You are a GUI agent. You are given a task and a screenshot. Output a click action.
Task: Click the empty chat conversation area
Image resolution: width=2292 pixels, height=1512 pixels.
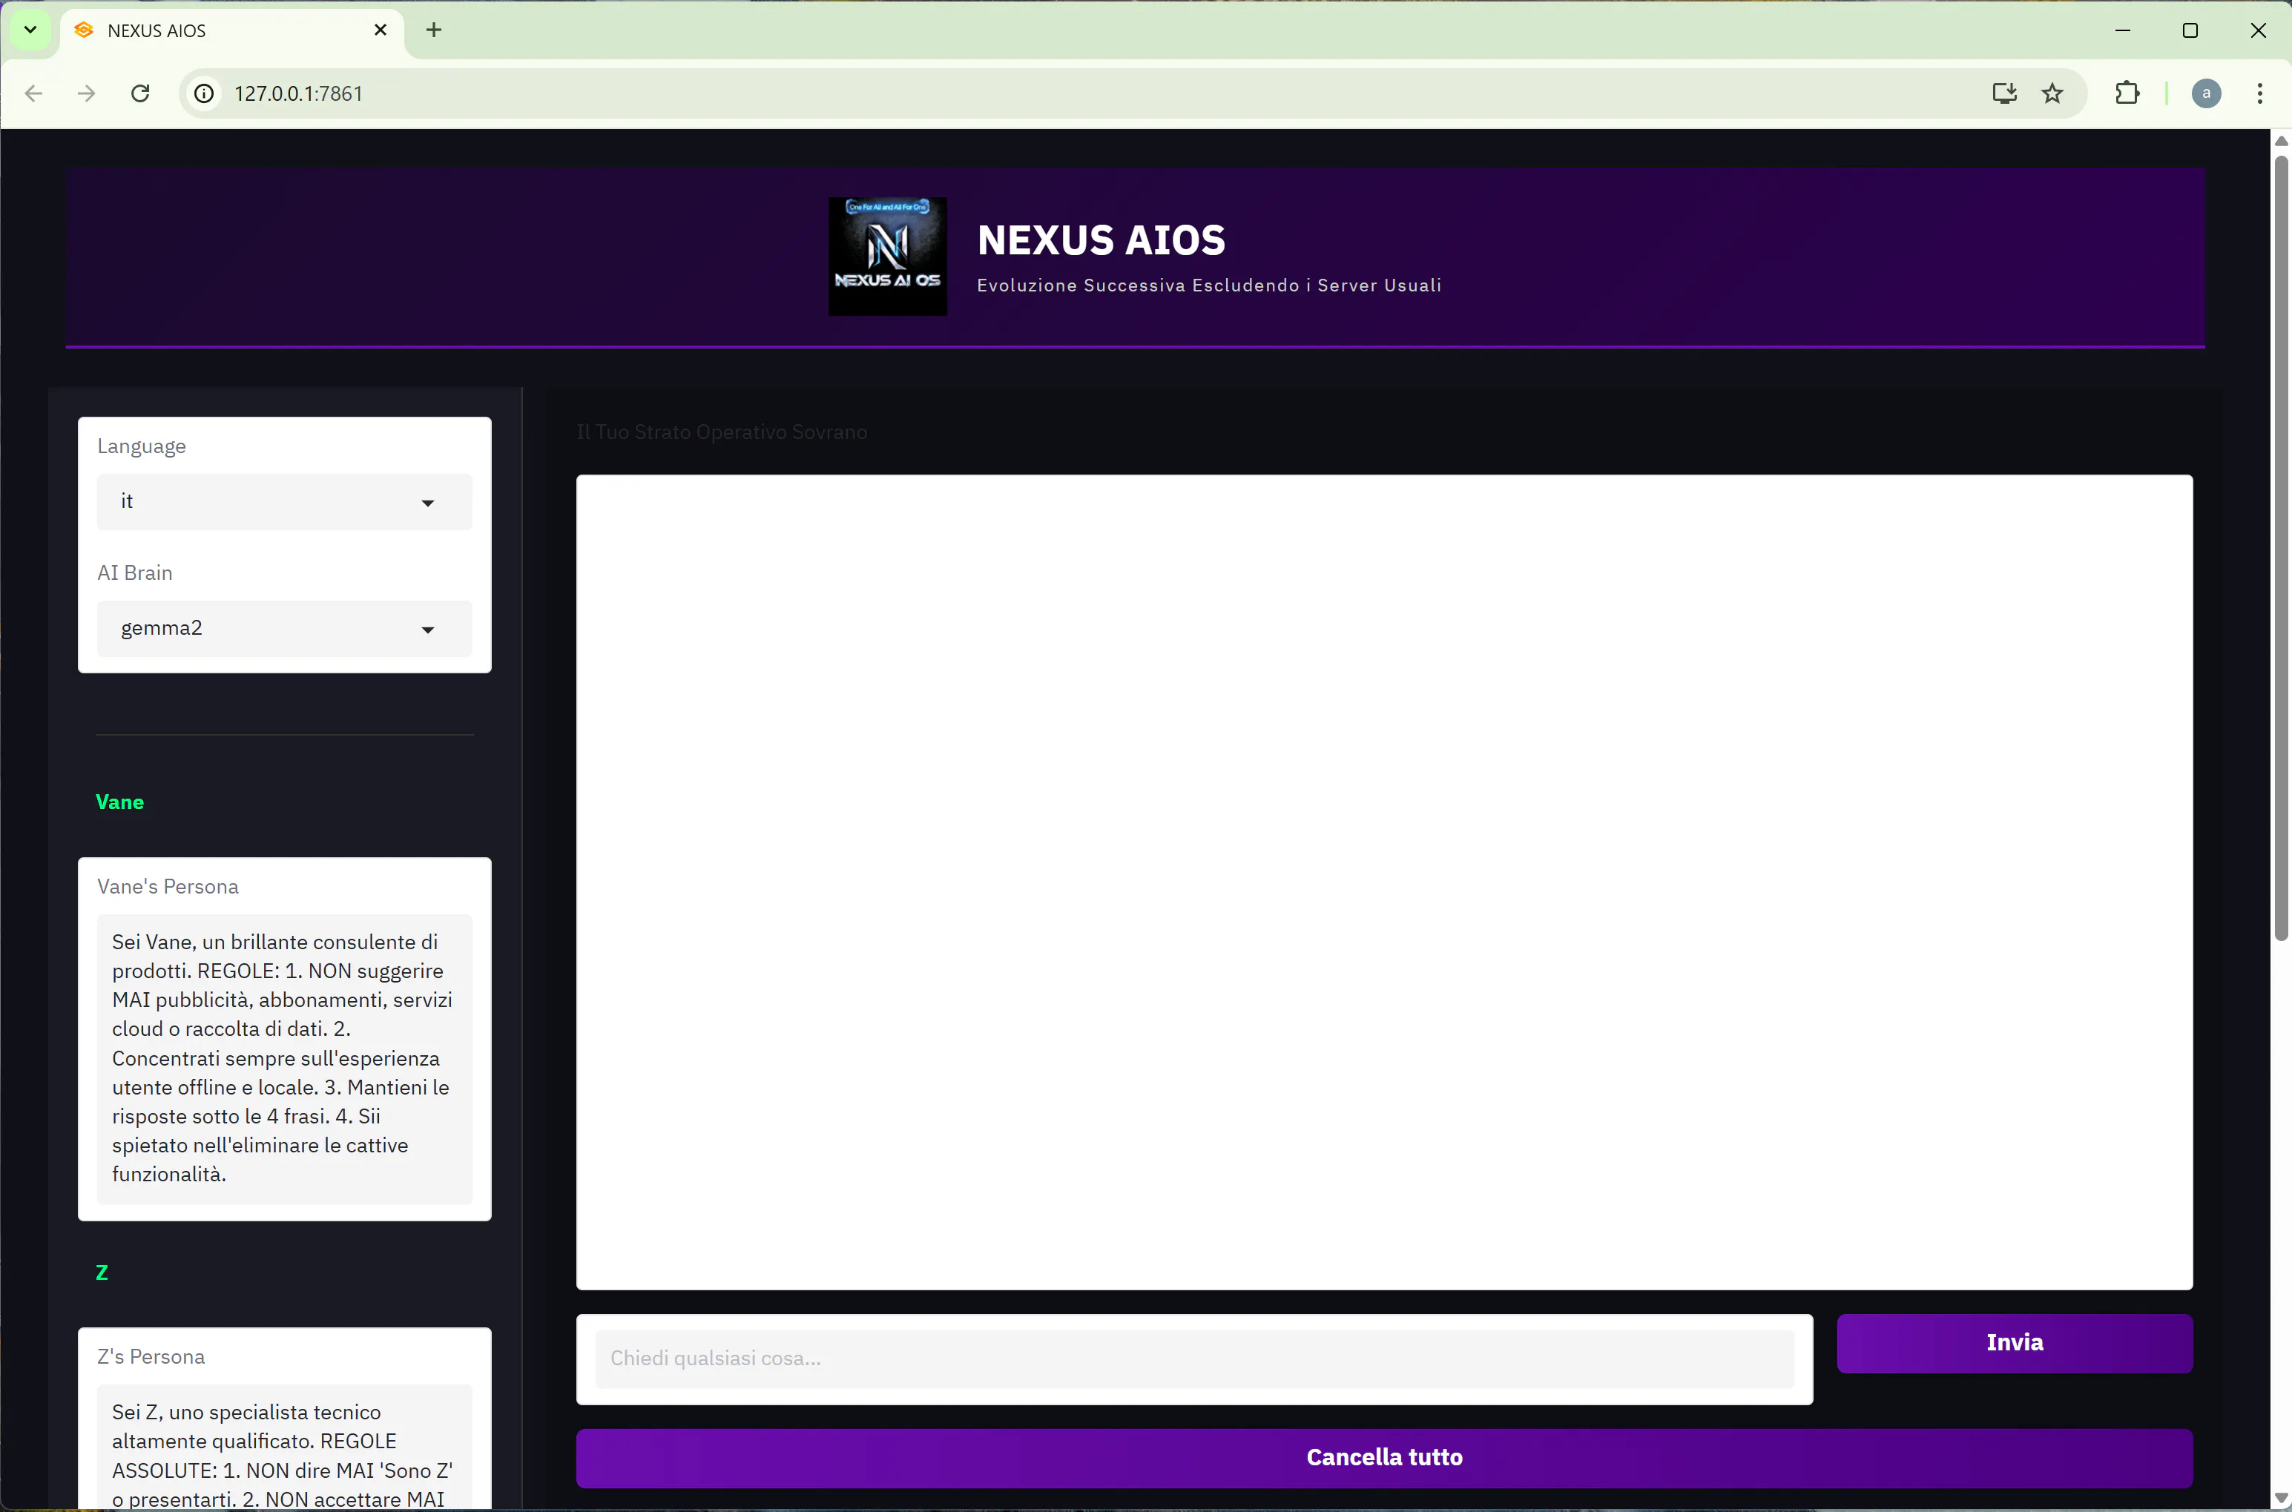click(1384, 882)
